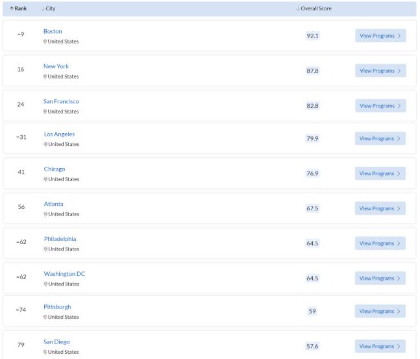420x359 pixels.
Task: Click the 92.1 overall score badge
Action: click(312, 36)
